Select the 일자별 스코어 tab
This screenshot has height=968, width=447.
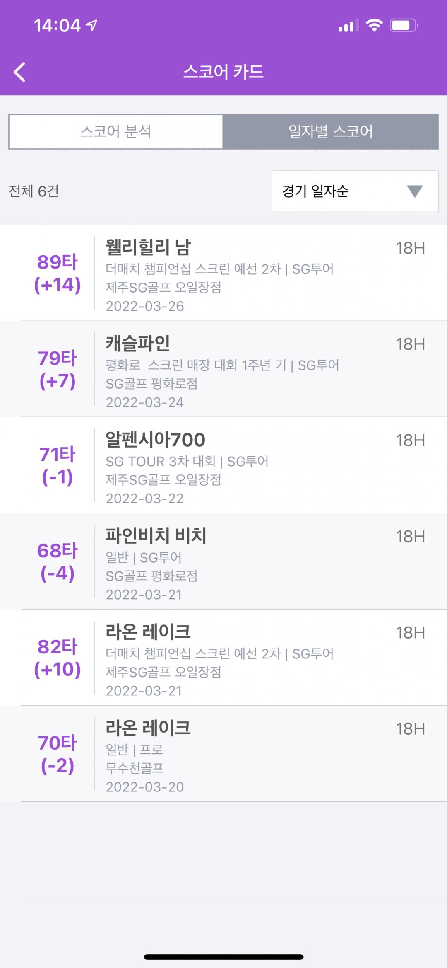tap(330, 132)
